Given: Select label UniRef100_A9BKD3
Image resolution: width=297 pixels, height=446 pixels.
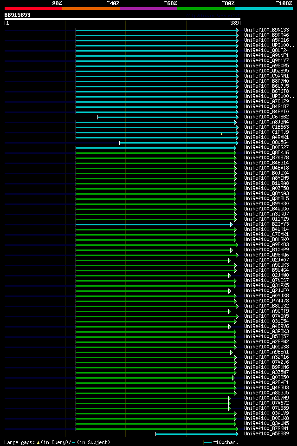Looking at the screenshot, I should pos(266,245).
